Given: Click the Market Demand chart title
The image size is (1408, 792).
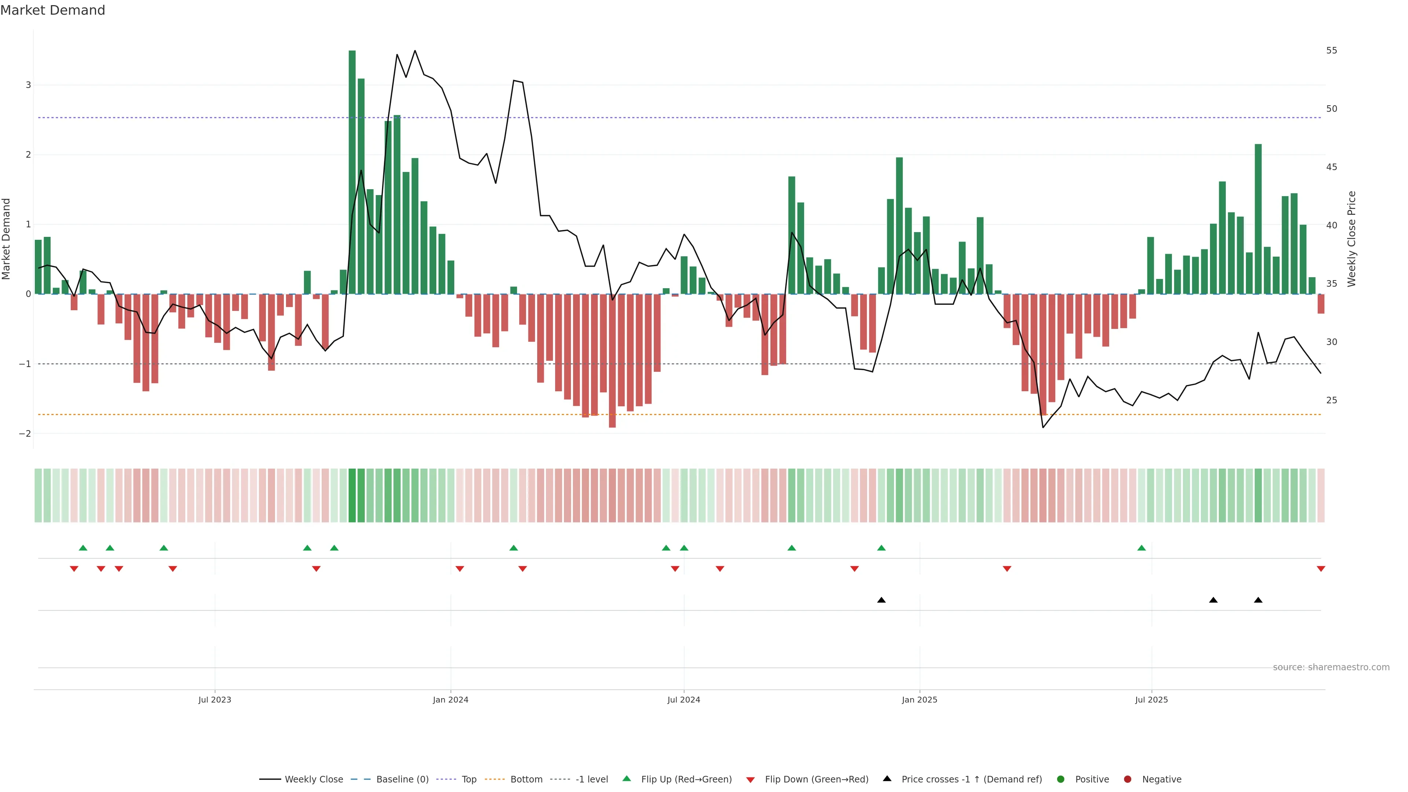Looking at the screenshot, I should (x=52, y=10).
